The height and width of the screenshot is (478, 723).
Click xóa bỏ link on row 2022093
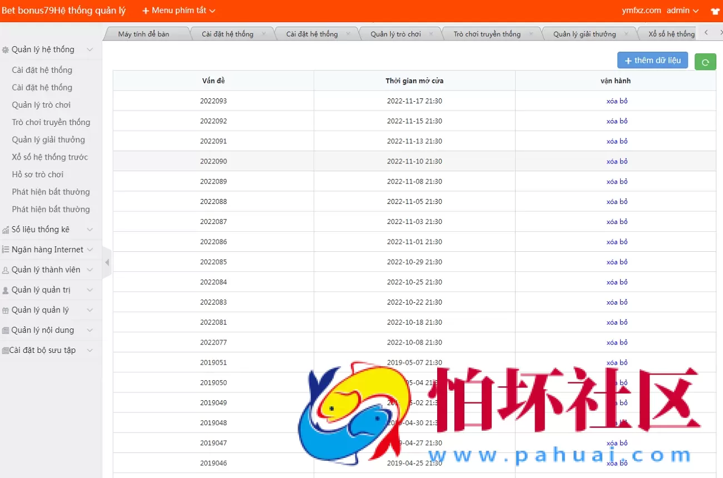tap(617, 101)
